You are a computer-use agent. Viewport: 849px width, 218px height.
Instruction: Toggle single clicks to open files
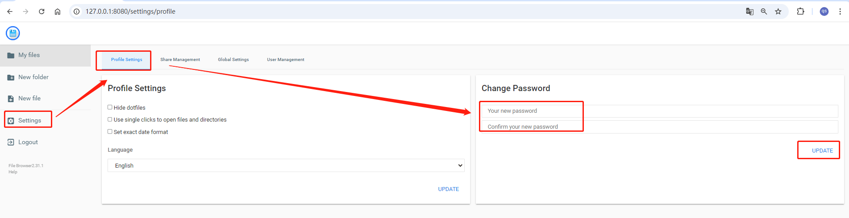pos(110,119)
